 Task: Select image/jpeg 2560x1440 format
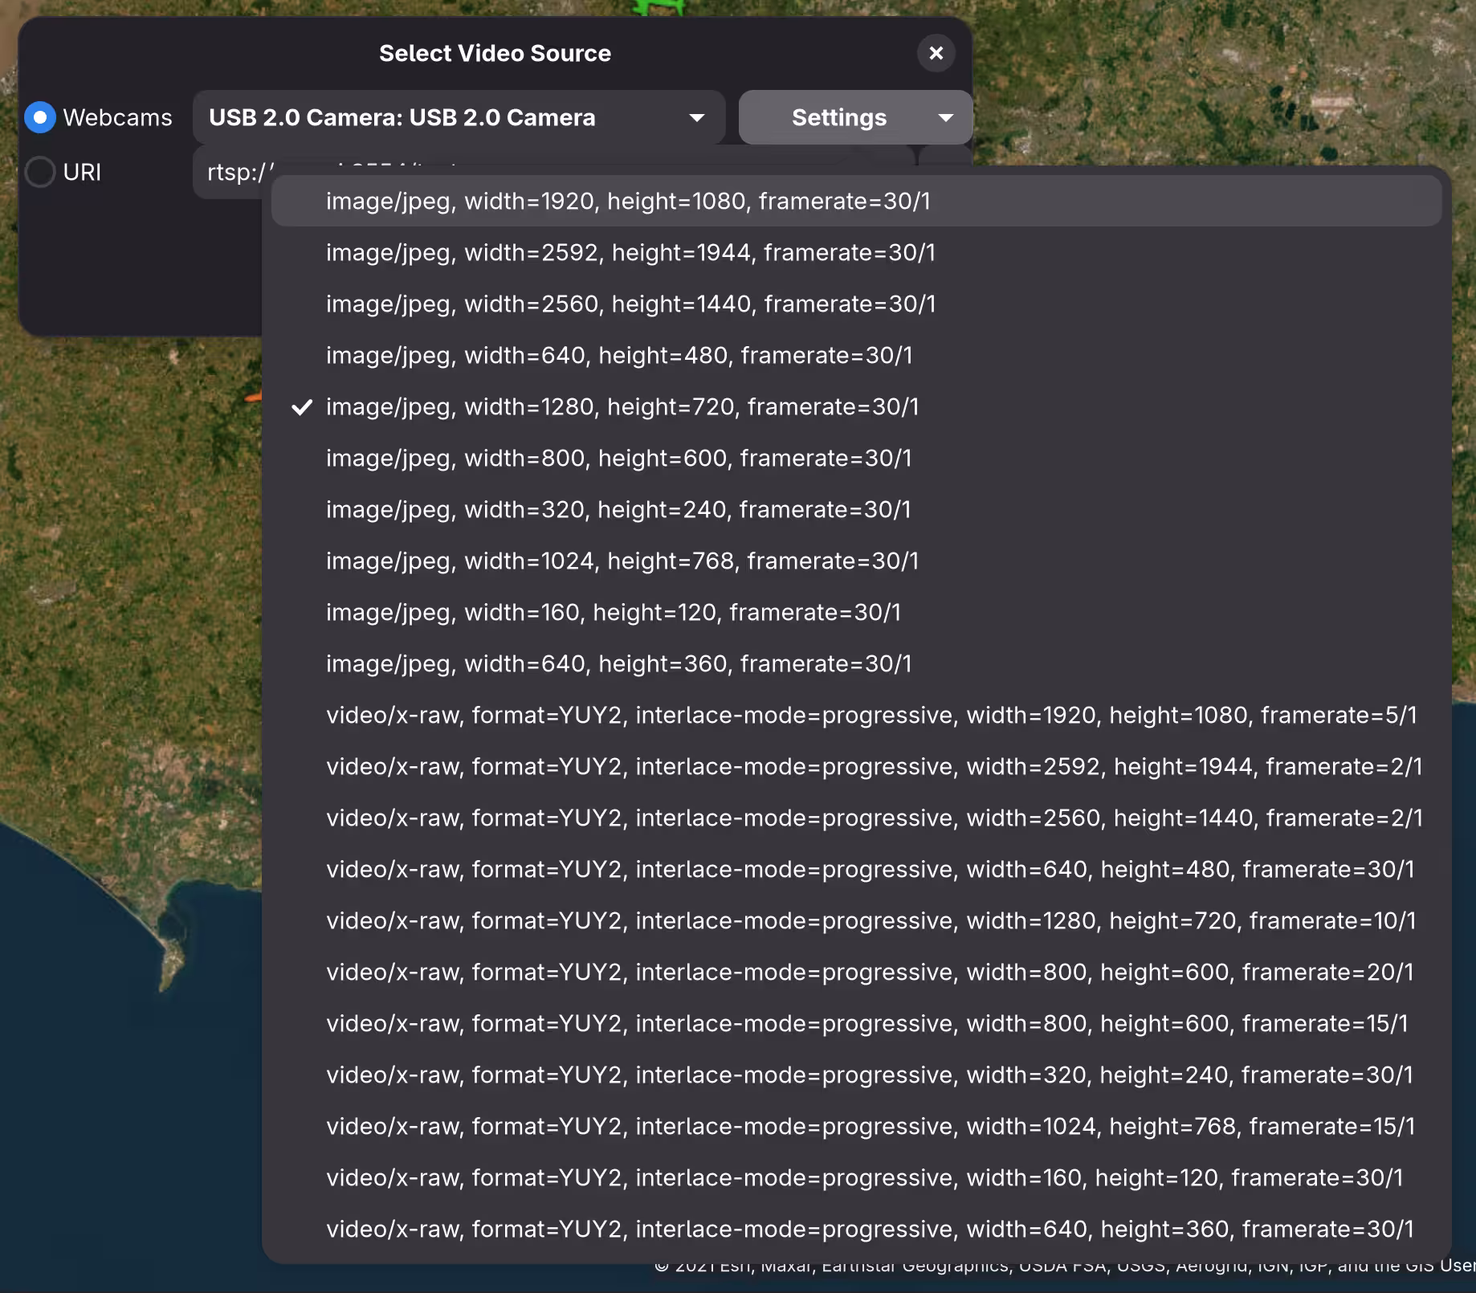click(x=630, y=304)
